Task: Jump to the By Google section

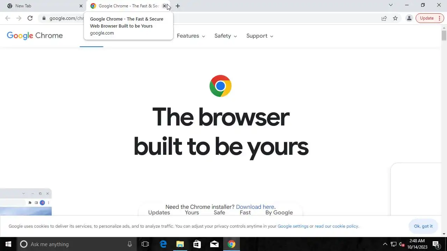Action: click(x=279, y=213)
